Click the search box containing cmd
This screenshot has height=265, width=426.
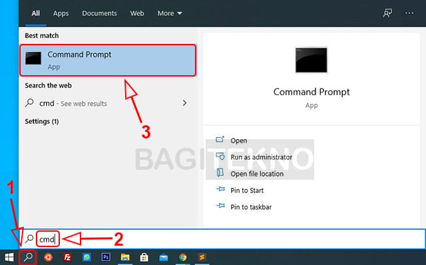(223, 239)
